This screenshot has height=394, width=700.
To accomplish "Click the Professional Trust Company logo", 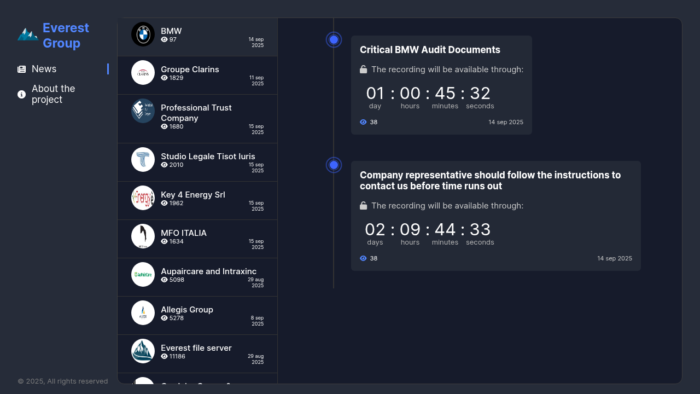I will (x=143, y=111).
